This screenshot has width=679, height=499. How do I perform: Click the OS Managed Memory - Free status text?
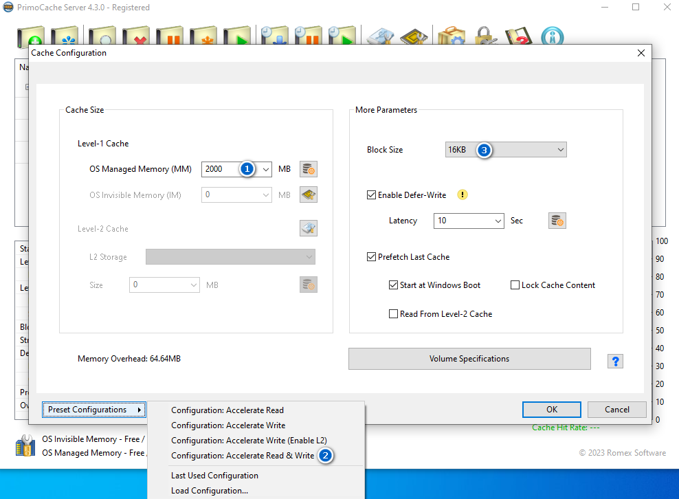(94, 453)
